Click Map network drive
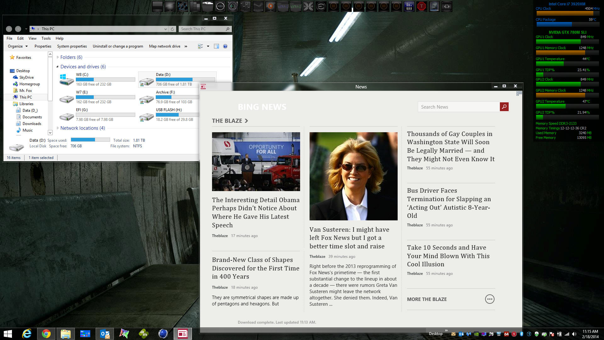604x340 pixels. coord(165,46)
